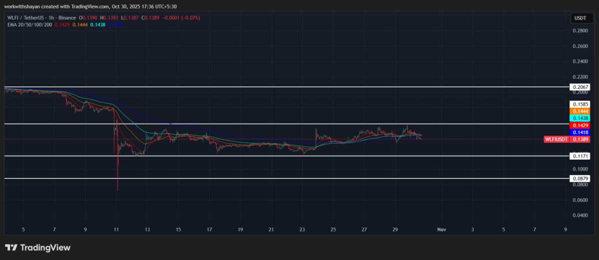This screenshot has width=599, height=260.
Task: Click date 11 on the time axis
Action: (x=116, y=230)
